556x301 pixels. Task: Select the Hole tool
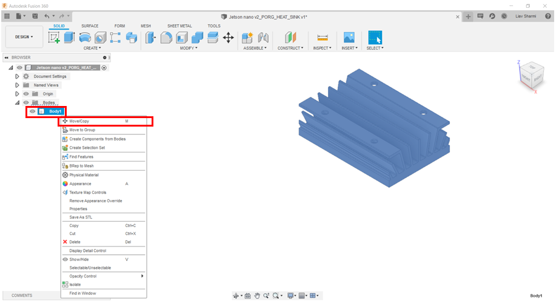101,38
